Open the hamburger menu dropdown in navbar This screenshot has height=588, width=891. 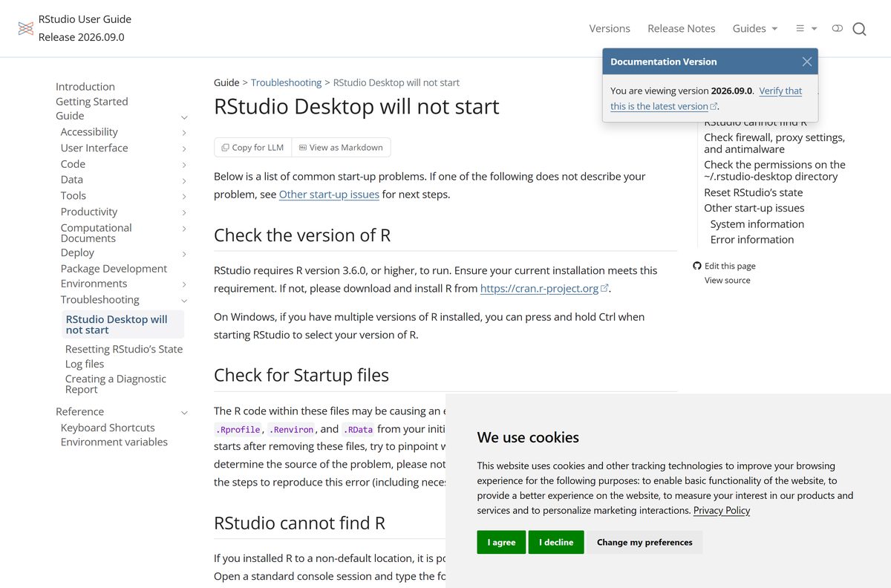tap(806, 28)
